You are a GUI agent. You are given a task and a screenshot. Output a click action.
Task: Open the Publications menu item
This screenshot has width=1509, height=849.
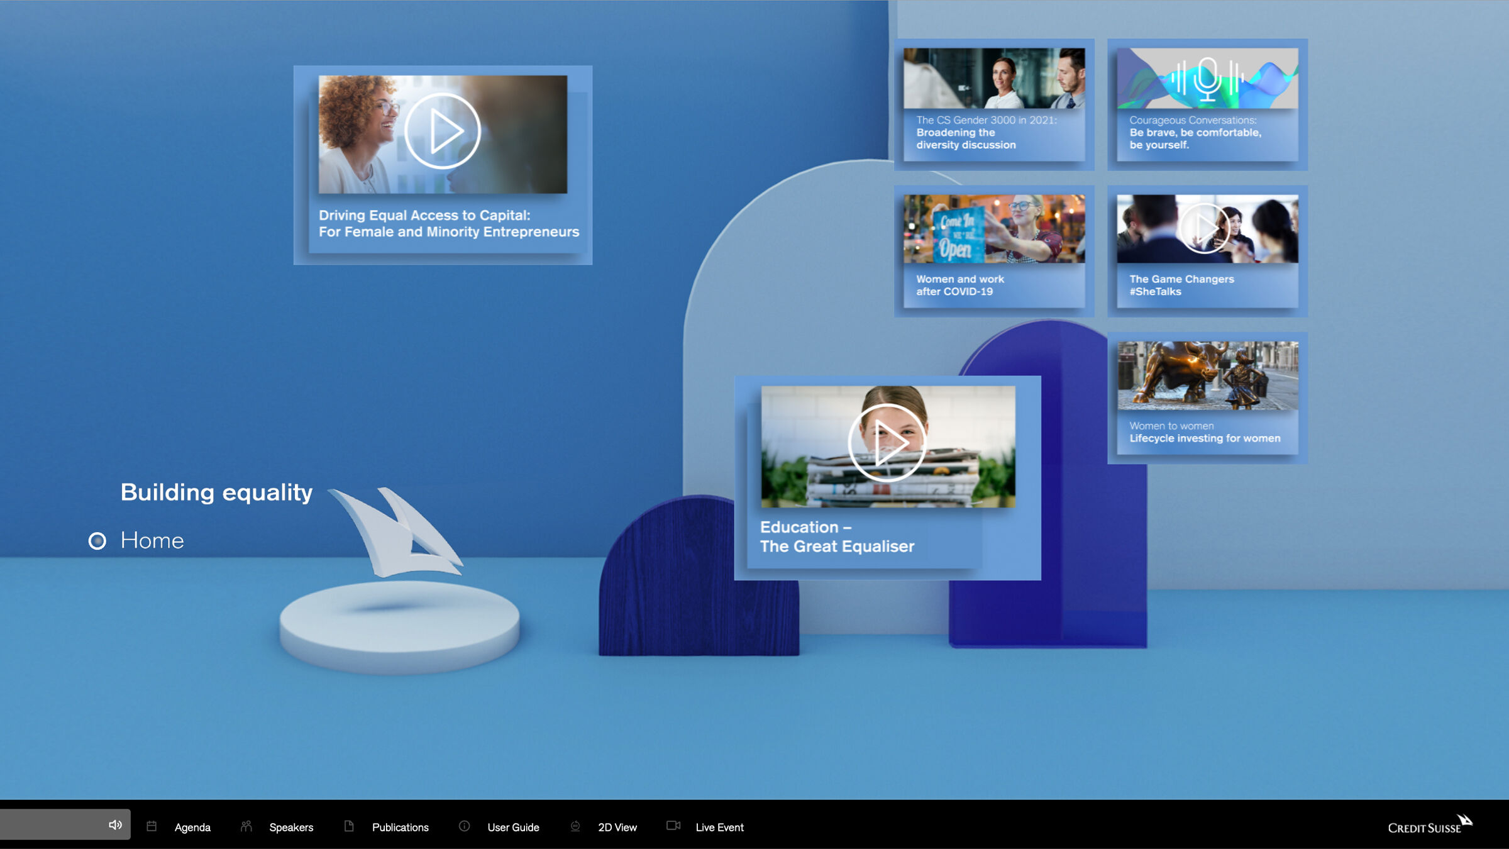coord(400,828)
